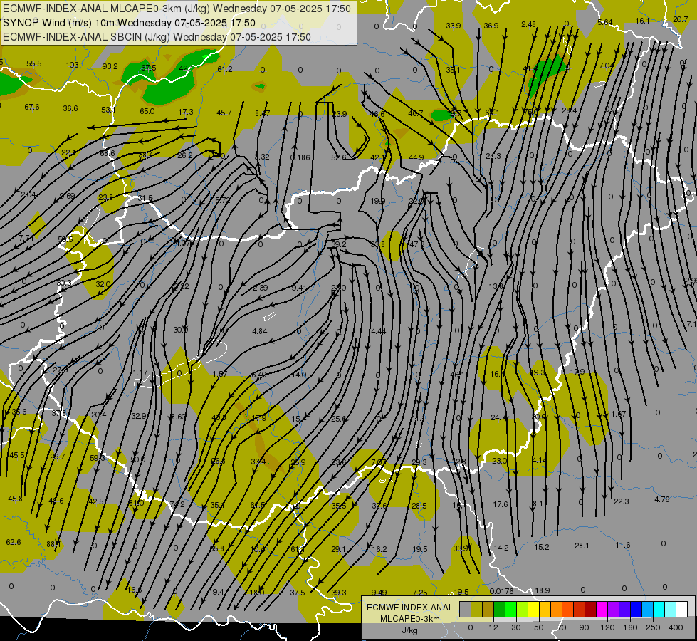Select the map value 93.2
This screenshot has height=641, width=697.
(110, 66)
